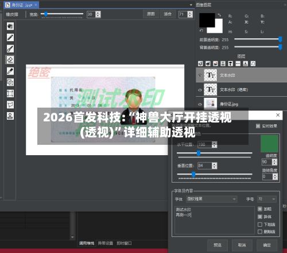The height and width of the screenshot is (253, 287).
Task: Select the 文本水印 layer row
Action: tap(241, 75)
